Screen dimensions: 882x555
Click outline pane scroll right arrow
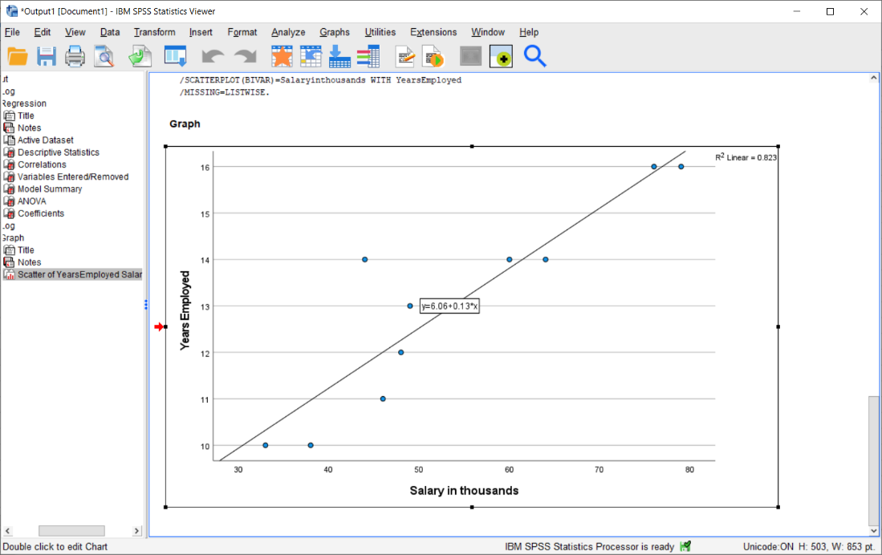pos(136,531)
